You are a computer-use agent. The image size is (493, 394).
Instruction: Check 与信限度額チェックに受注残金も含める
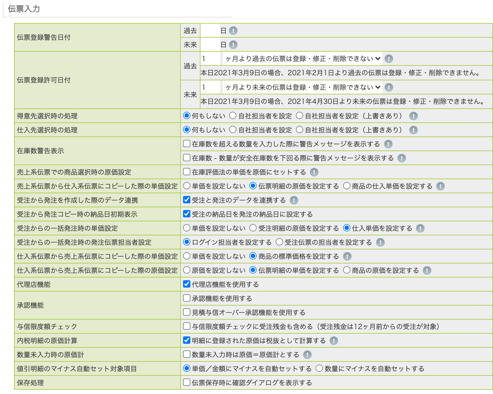pyautogui.click(x=187, y=326)
